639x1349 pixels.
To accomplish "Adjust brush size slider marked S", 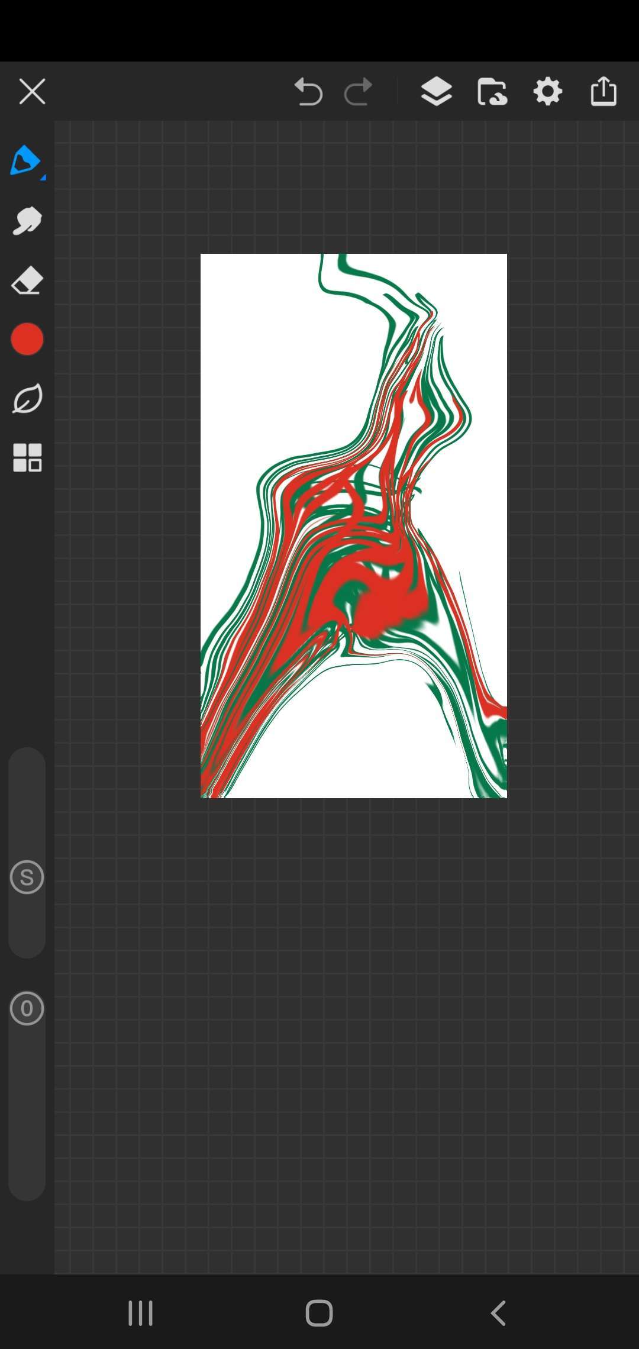I will pos(27,877).
